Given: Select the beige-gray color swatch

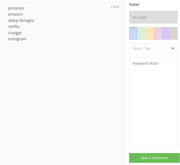Looking at the screenshot, I should pyautogui.click(x=174, y=33).
